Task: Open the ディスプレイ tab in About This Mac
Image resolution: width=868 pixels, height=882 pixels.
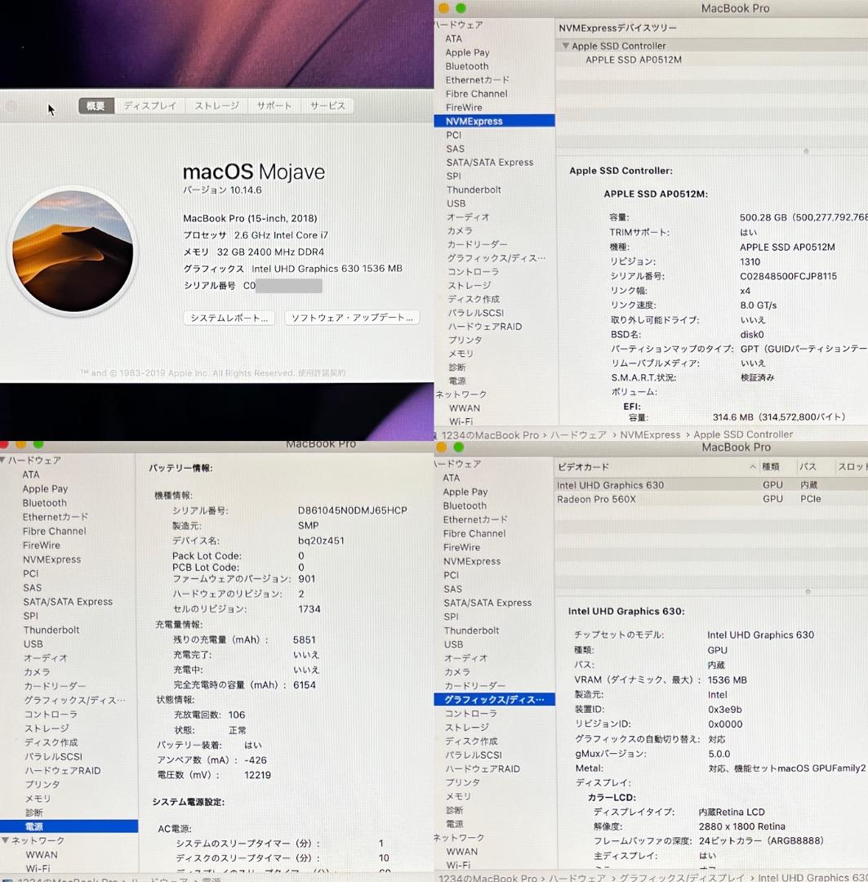Action: click(x=149, y=105)
